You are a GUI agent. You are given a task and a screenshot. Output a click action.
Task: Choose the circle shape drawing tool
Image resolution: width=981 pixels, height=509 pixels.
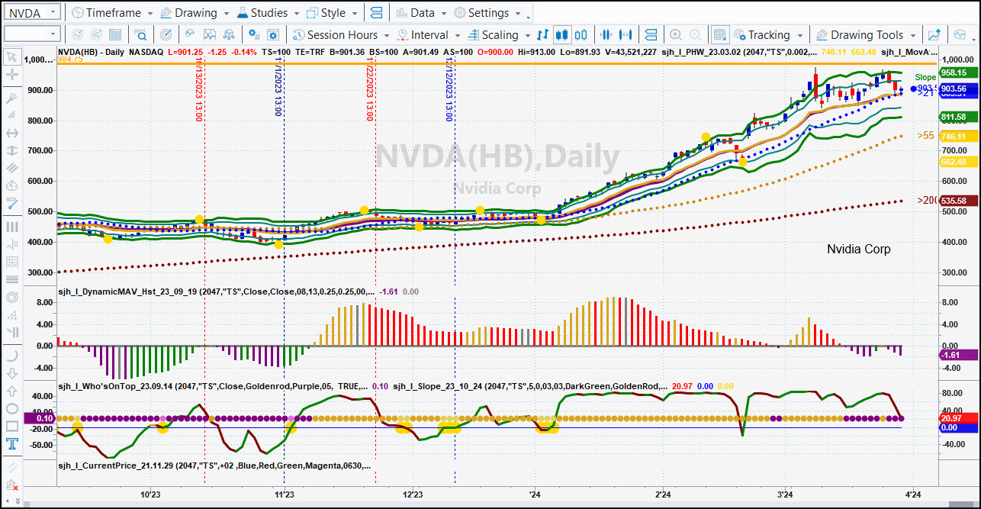tap(12, 408)
